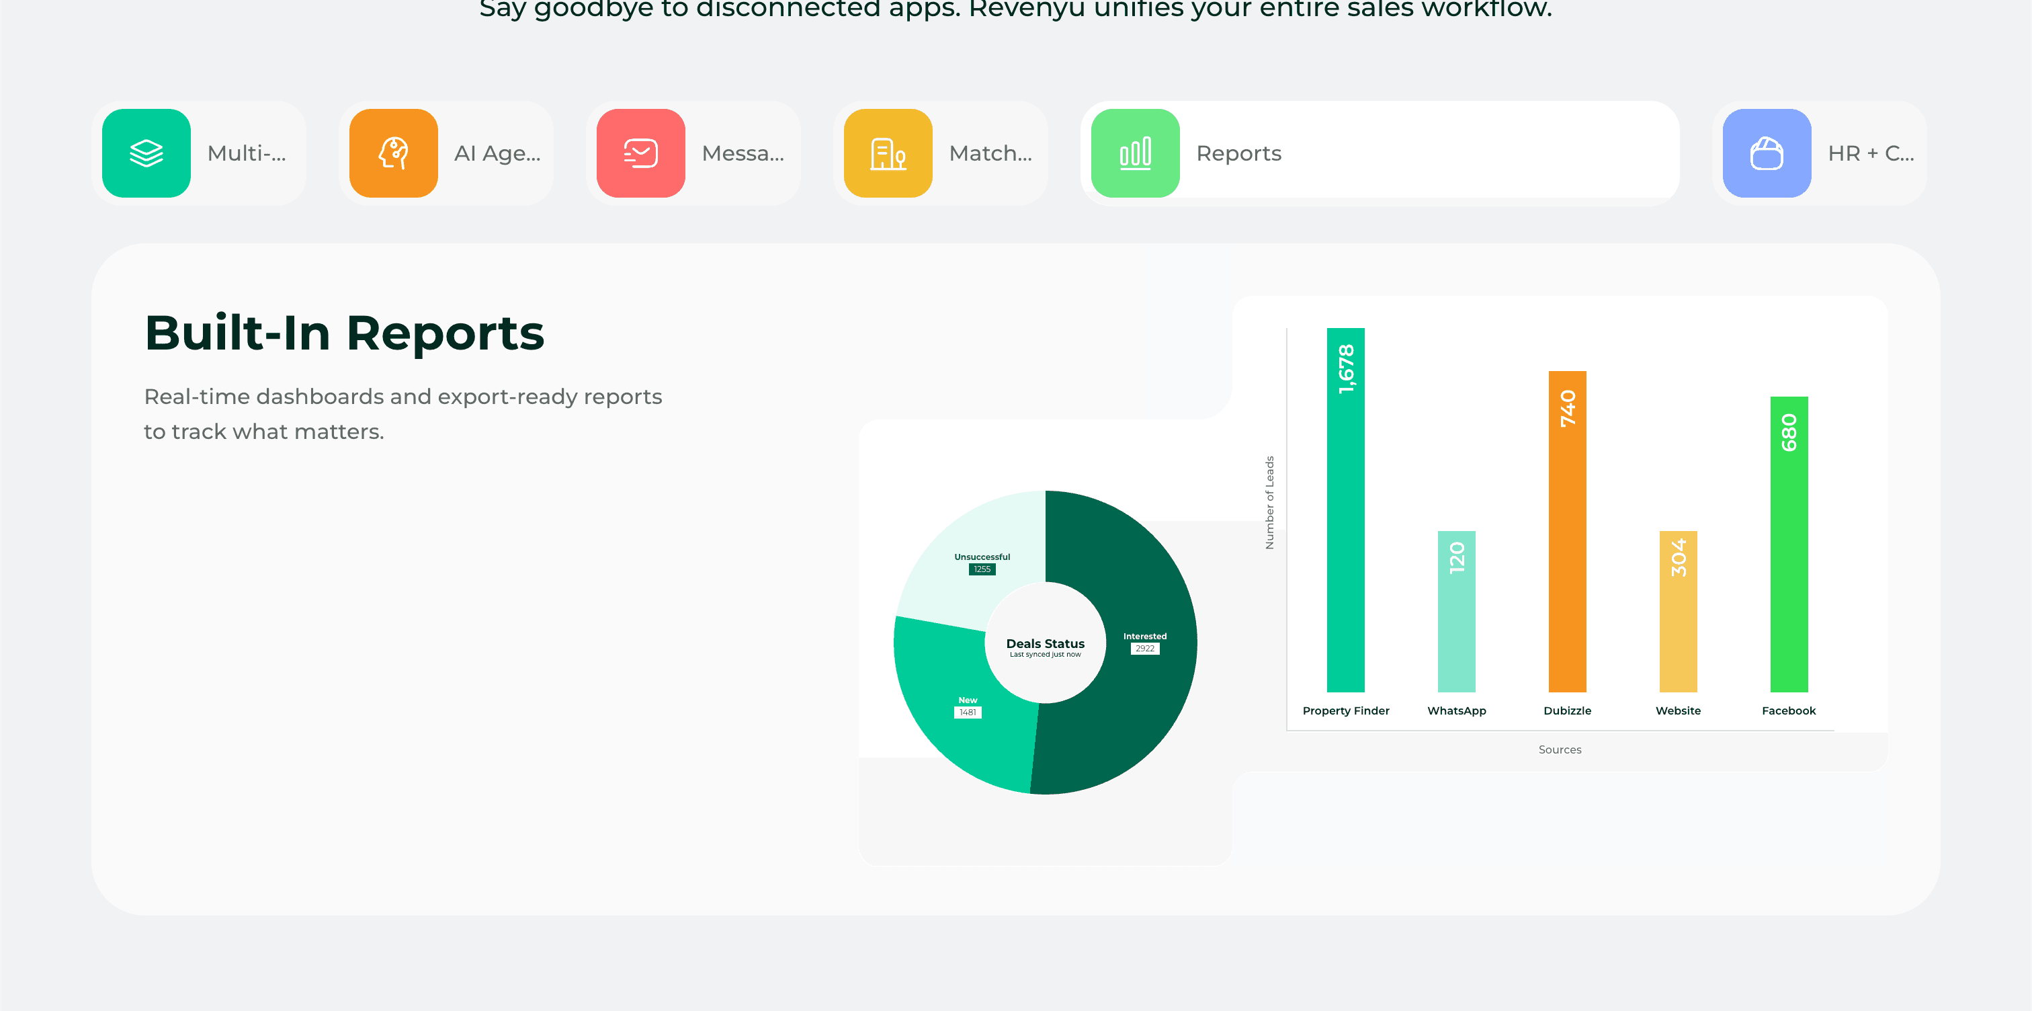Click the Property Finder bar

(x=1346, y=513)
